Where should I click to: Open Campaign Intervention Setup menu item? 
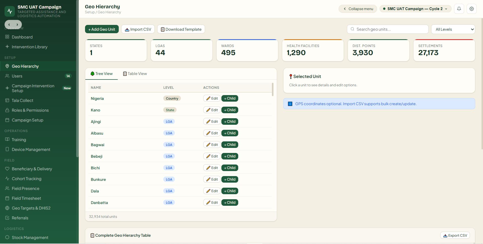tap(38, 88)
